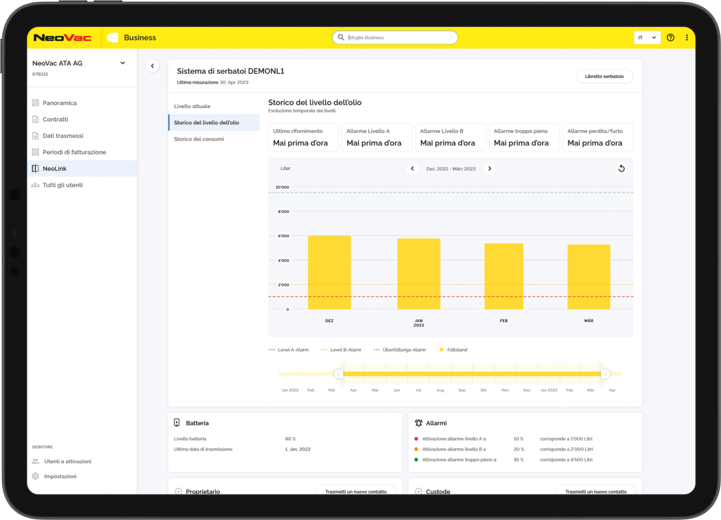Switch to the Storico dei consumi tab
Viewport: 721px width, 520px height.
coord(214,139)
